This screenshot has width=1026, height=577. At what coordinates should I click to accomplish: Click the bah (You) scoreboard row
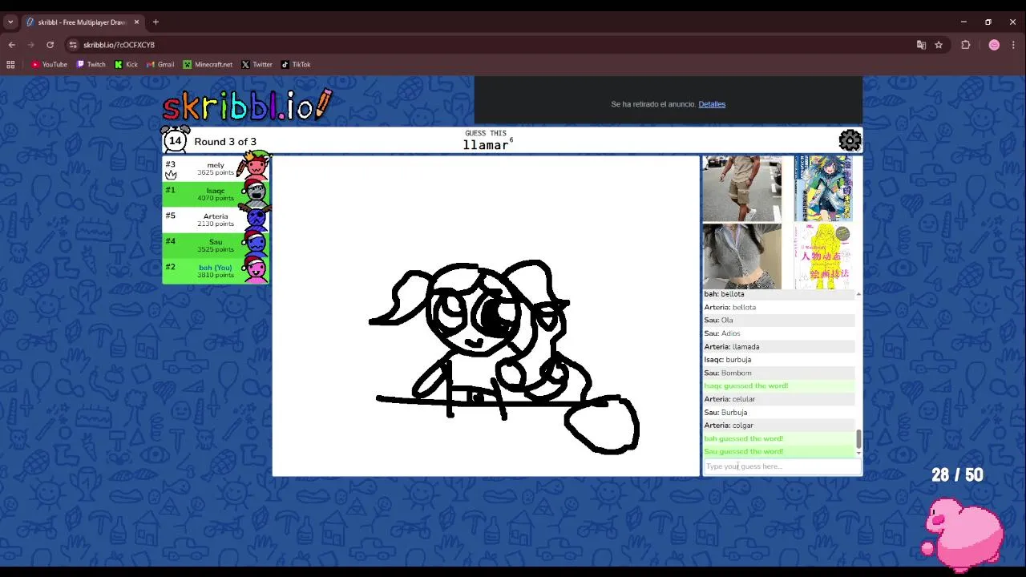point(216,271)
